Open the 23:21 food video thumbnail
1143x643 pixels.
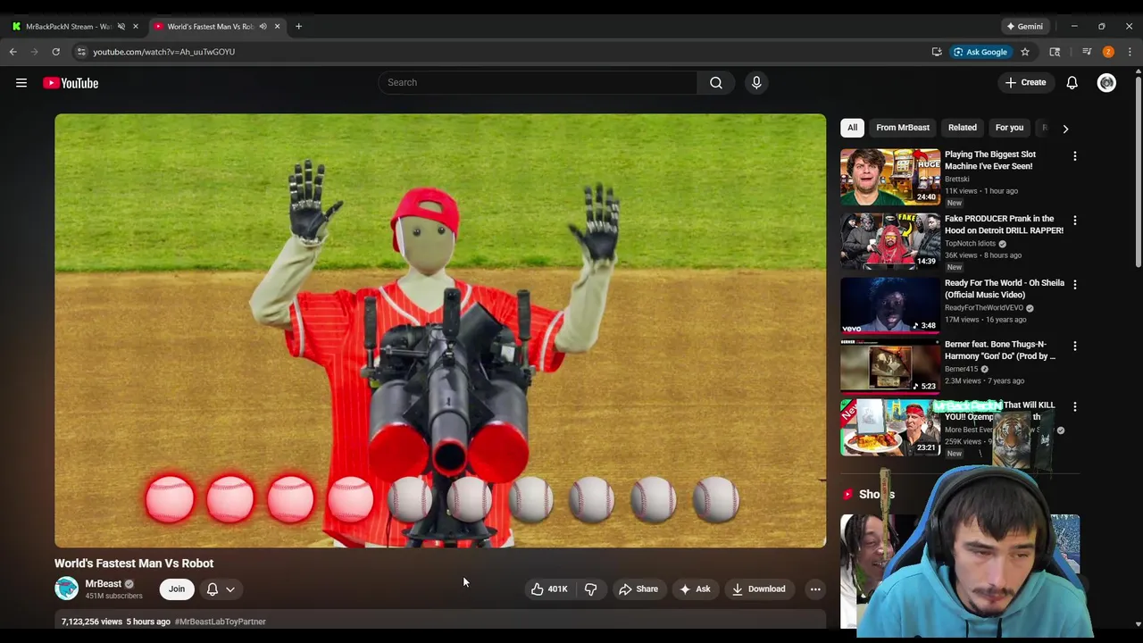890,428
